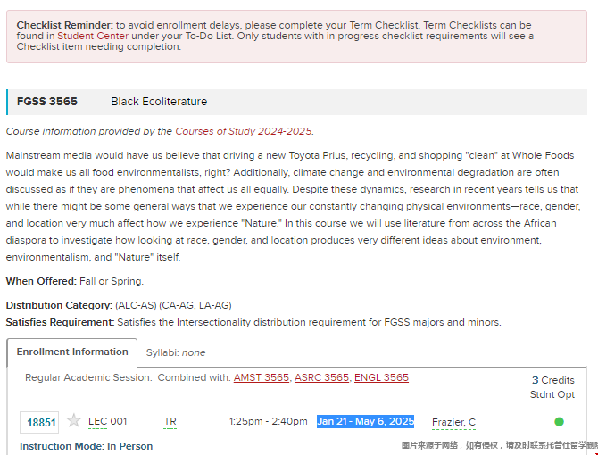This screenshot has width=598, height=455.
Task: Click the Regular Academic Session label
Action: point(88,377)
